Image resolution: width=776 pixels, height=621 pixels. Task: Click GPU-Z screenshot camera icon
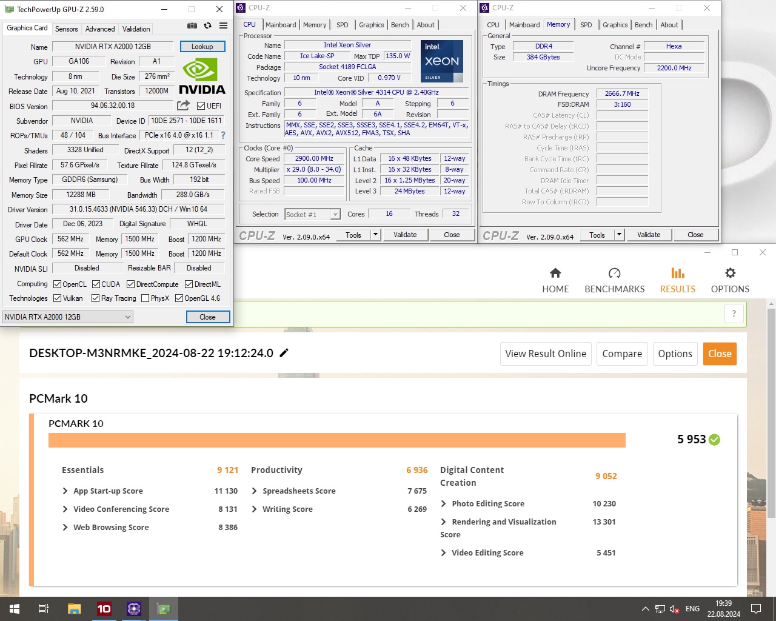[x=192, y=25]
